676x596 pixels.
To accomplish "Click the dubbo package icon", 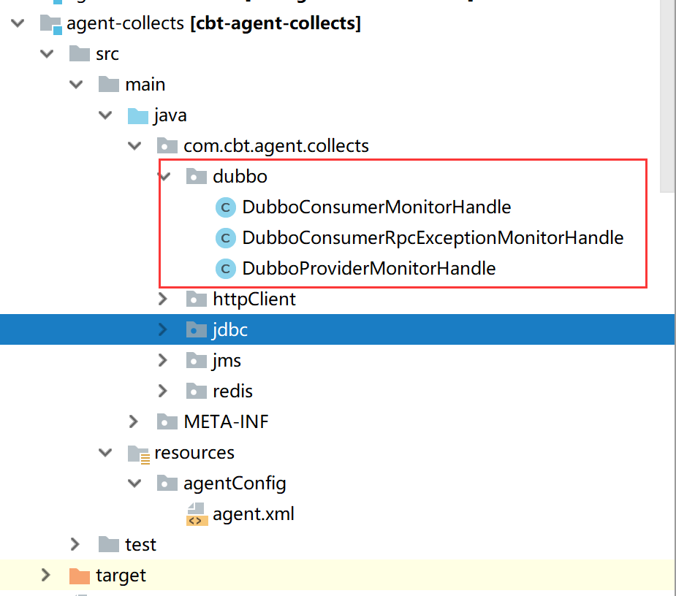I will point(197,176).
